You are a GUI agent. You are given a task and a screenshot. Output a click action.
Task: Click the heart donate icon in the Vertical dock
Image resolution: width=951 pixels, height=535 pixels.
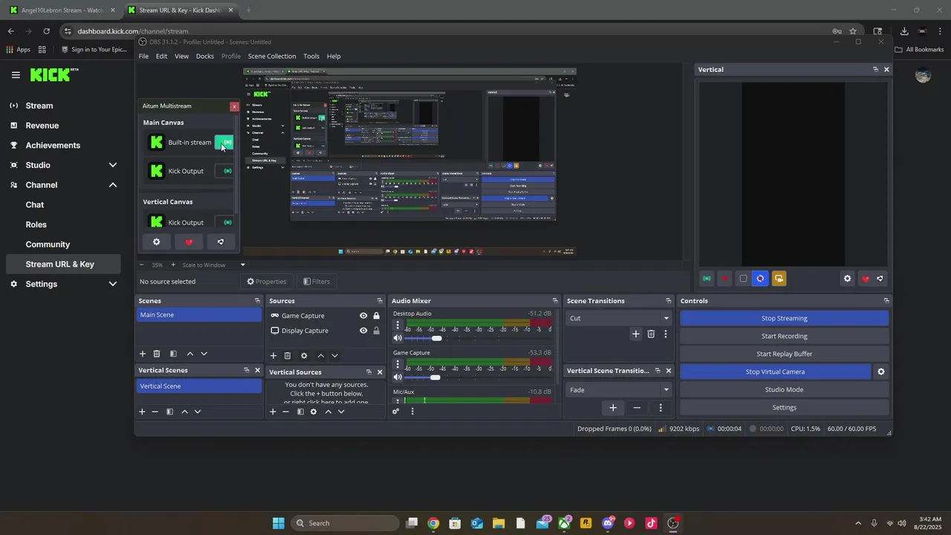click(865, 279)
